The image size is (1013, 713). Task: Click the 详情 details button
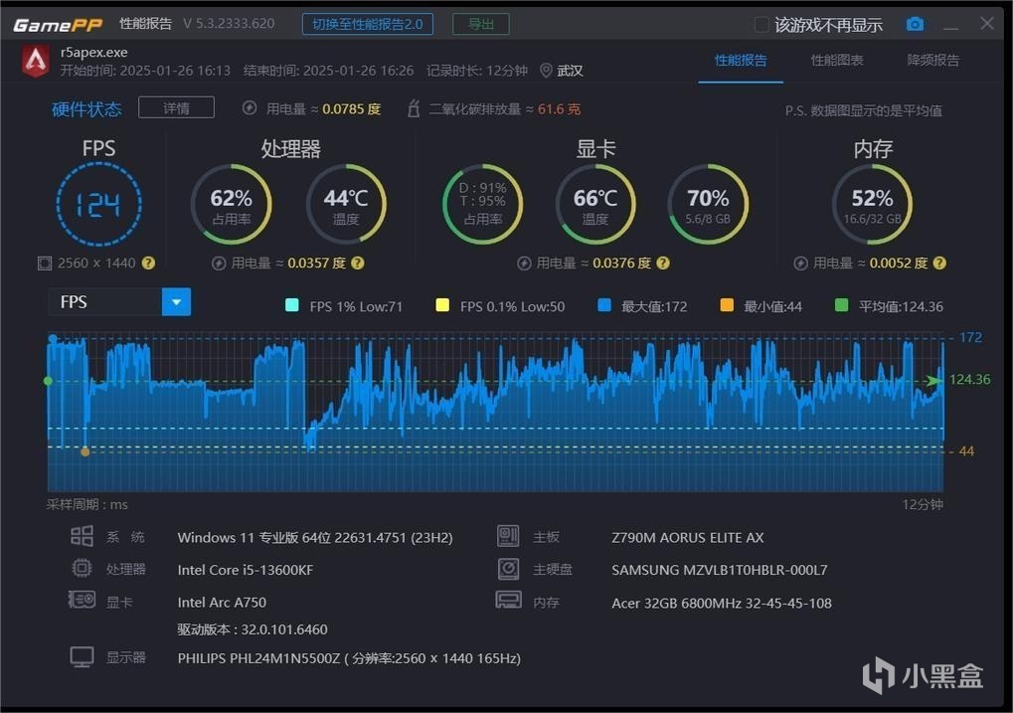coord(176,108)
